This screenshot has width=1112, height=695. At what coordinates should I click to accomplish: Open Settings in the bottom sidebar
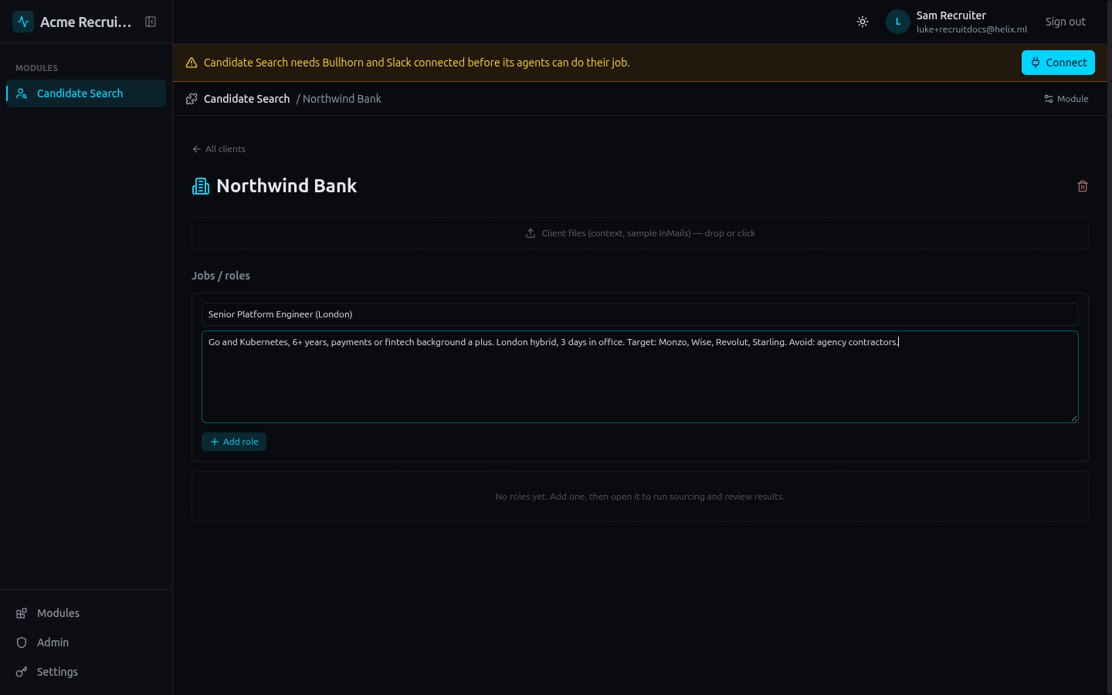tap(86, 672)
